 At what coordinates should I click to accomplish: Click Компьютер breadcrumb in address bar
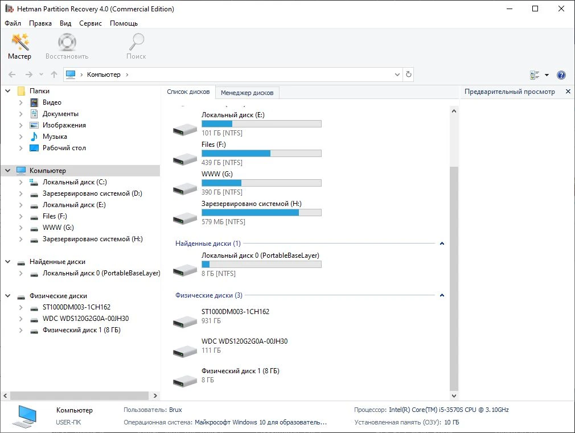click(x=104, y=75)
